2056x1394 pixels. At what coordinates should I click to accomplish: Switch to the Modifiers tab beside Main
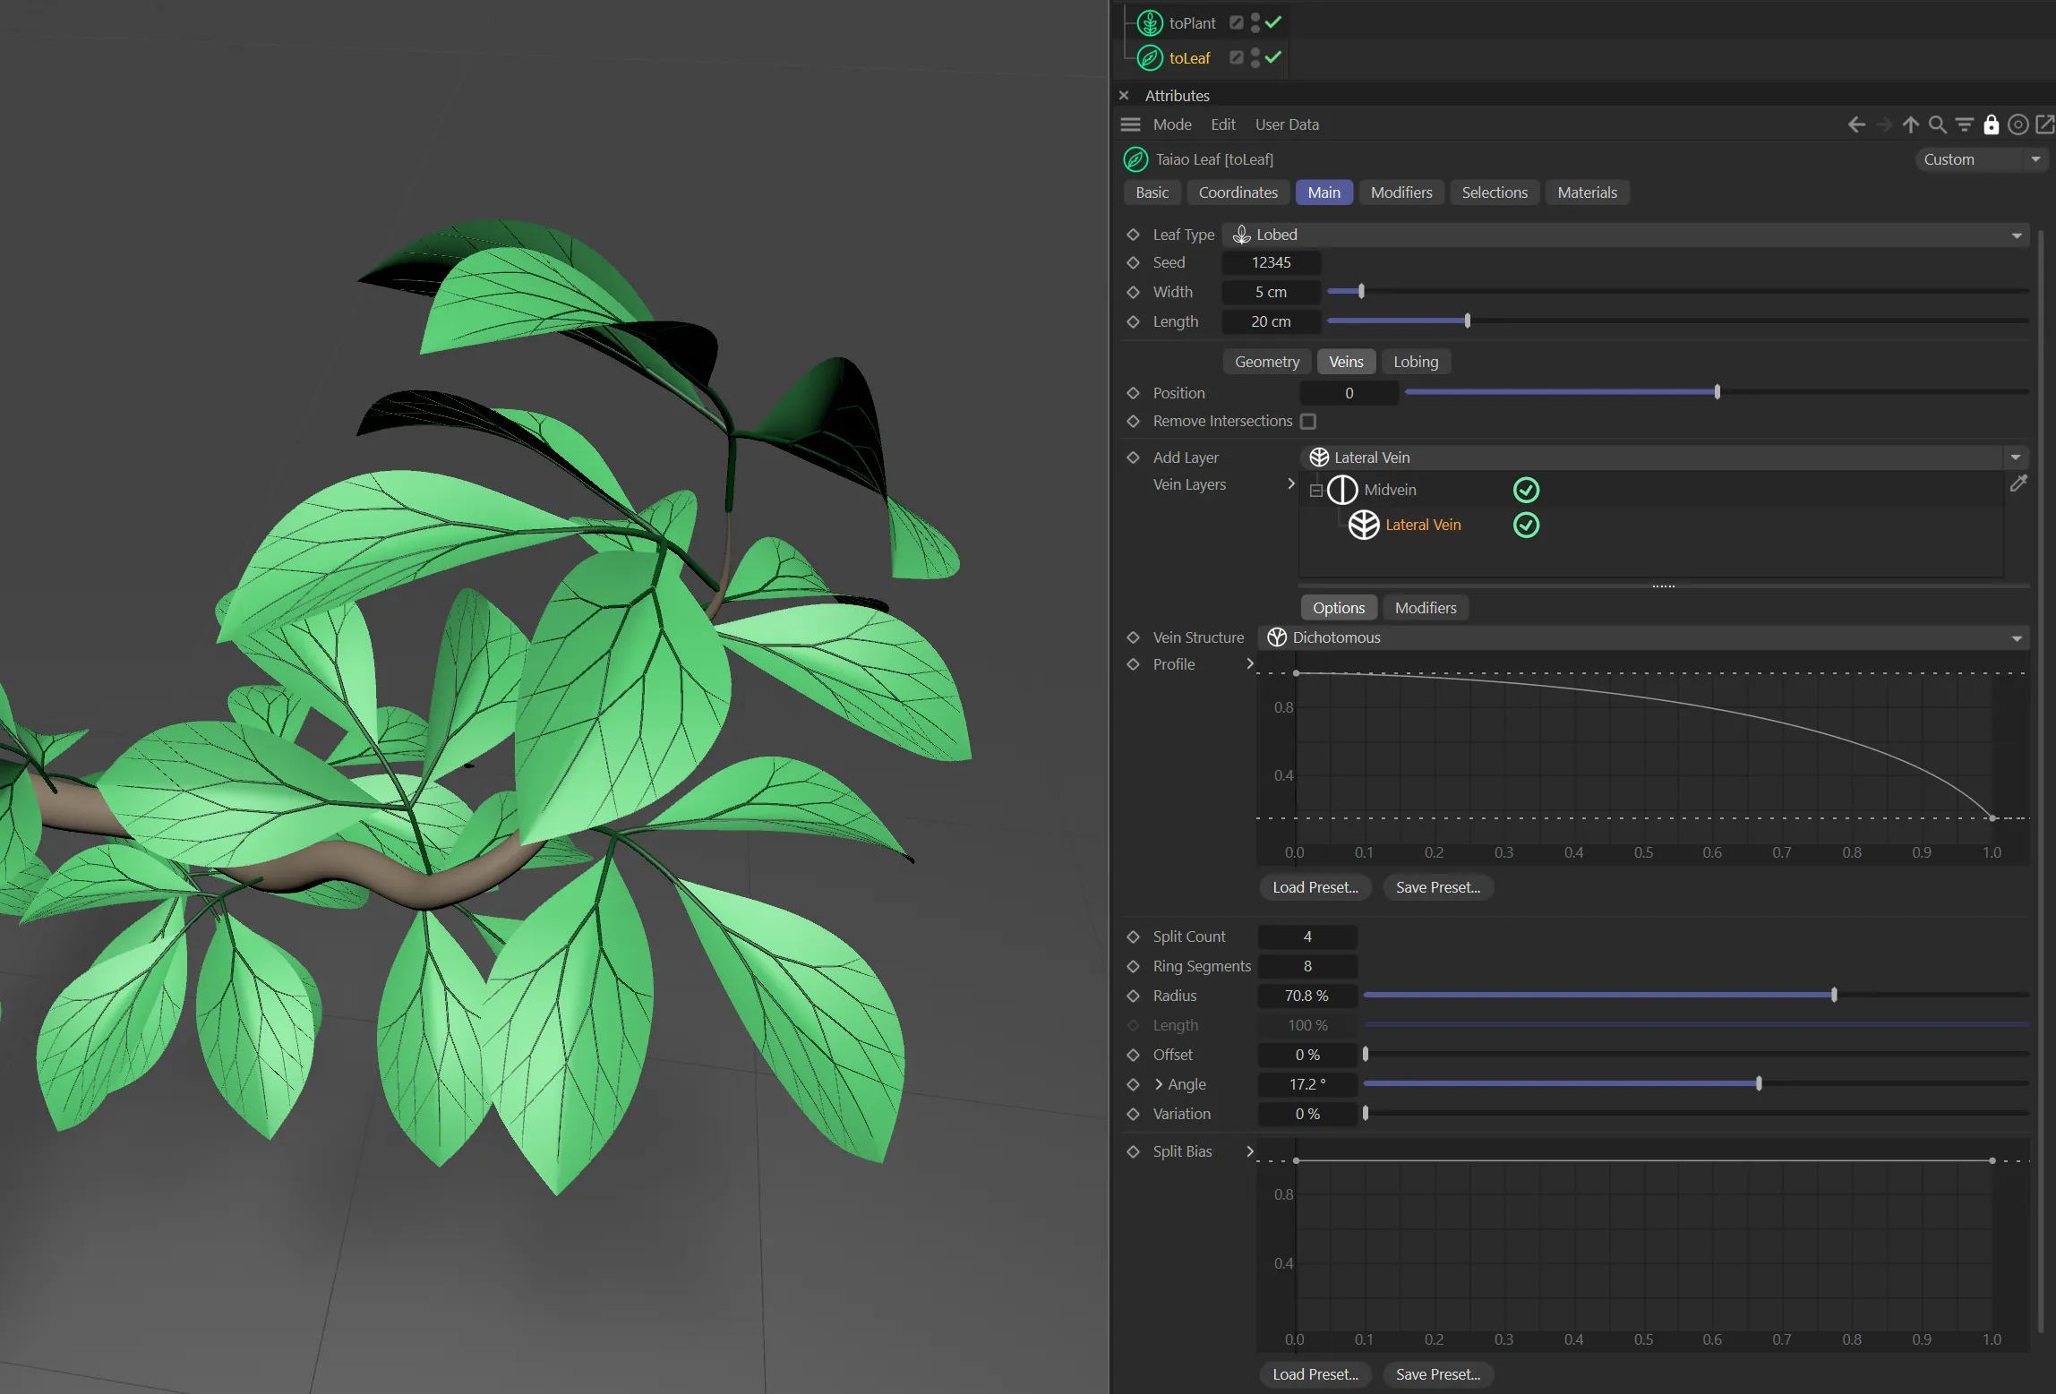click(x=1401, y=192)
